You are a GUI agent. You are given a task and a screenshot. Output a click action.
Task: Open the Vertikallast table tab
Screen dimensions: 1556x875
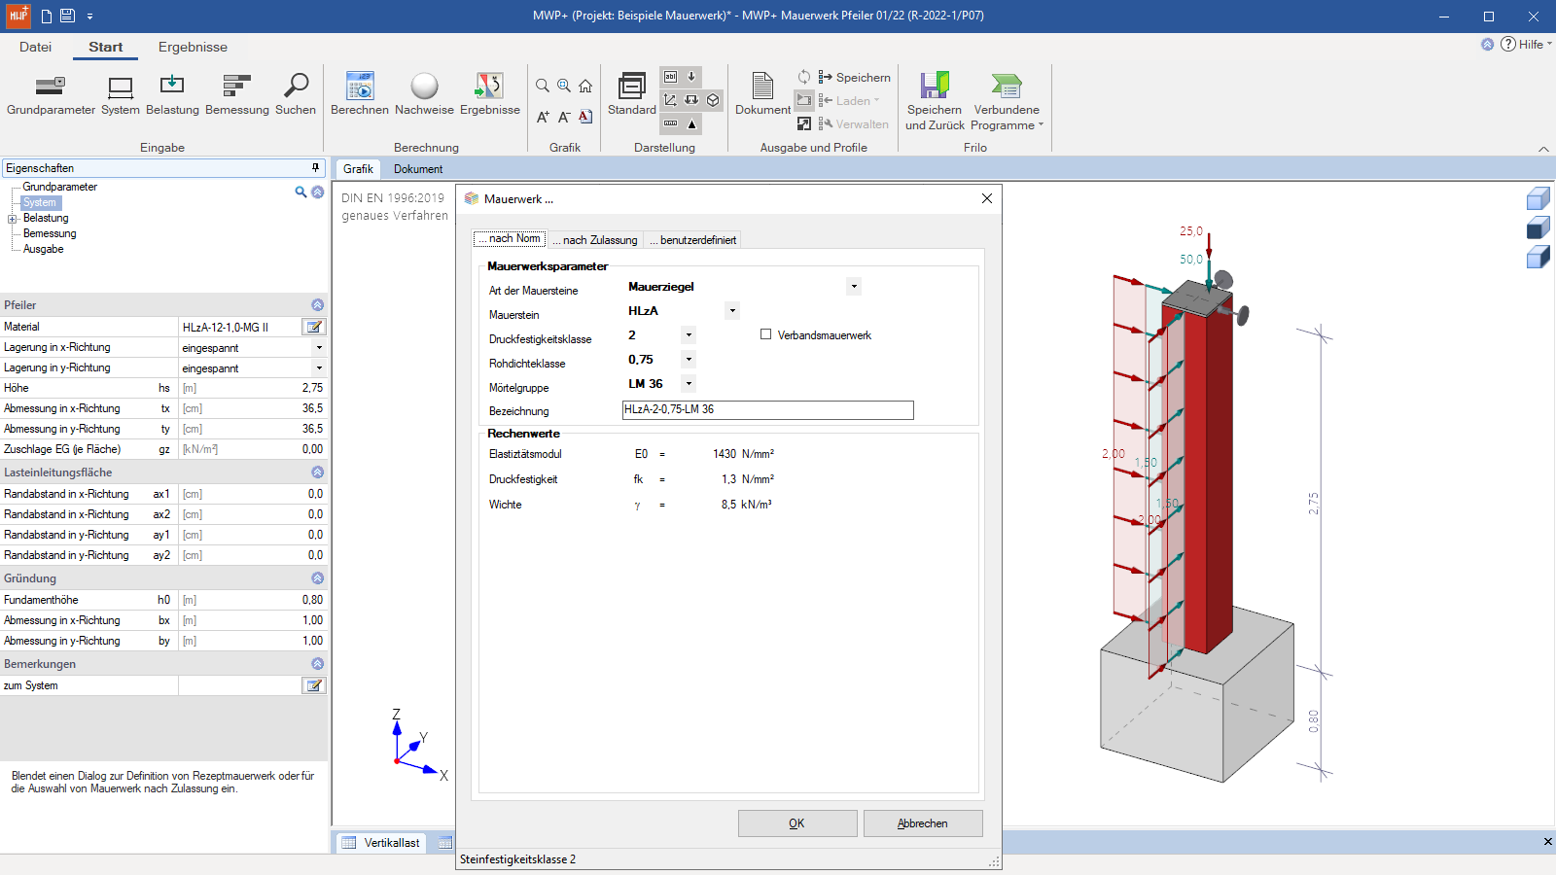[382, 843]
